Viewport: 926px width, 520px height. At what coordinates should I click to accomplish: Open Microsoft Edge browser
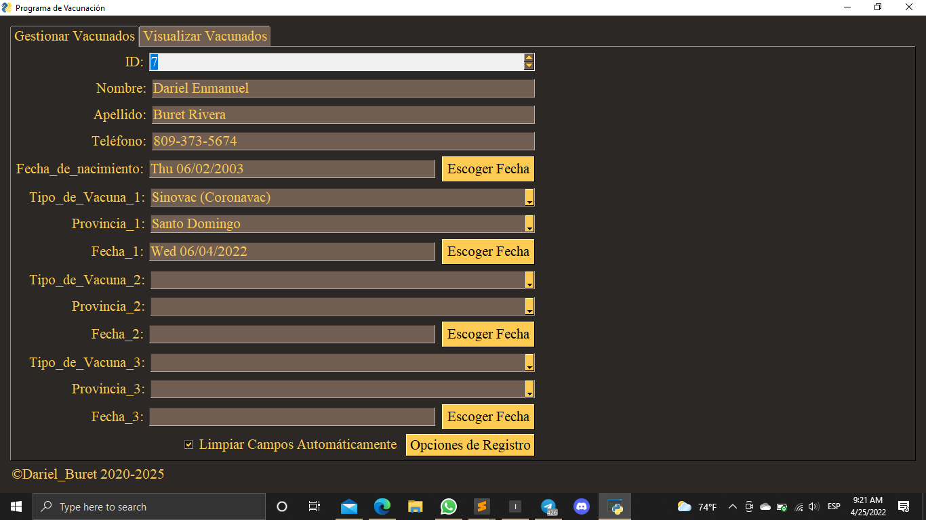382,506
